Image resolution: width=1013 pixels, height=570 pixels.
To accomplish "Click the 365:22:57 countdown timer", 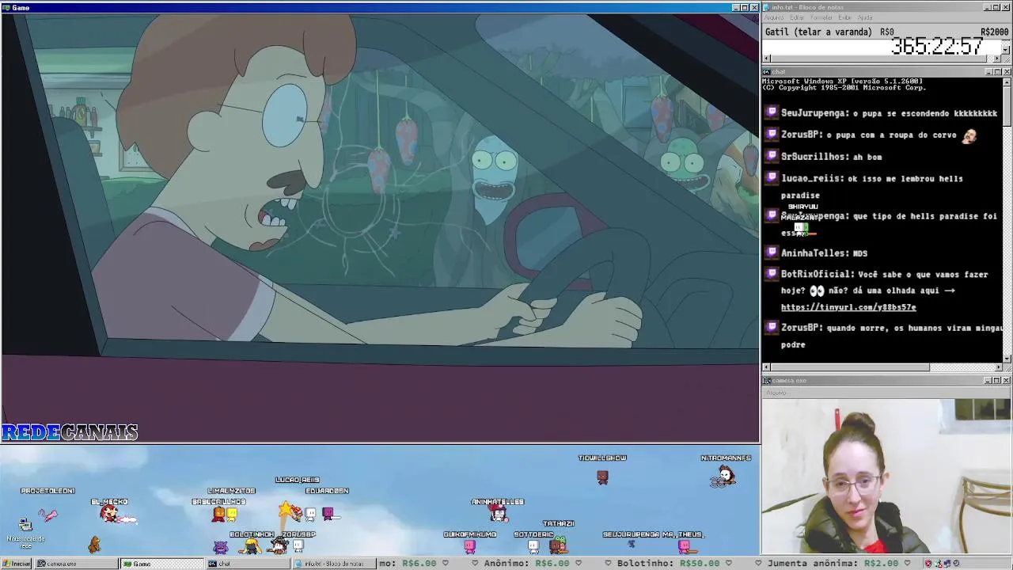I will pyautogui.click(x=937, y=46).
